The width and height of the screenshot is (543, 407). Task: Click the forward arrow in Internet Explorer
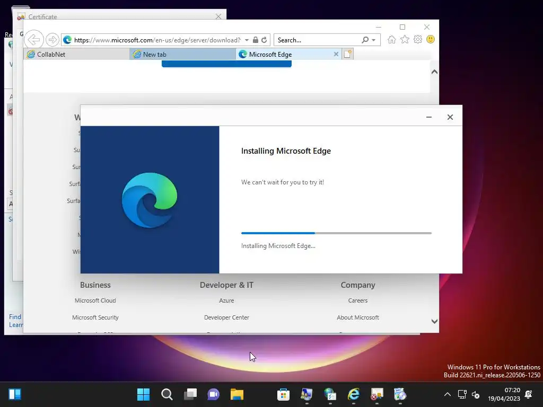click(x=52, y=40)
